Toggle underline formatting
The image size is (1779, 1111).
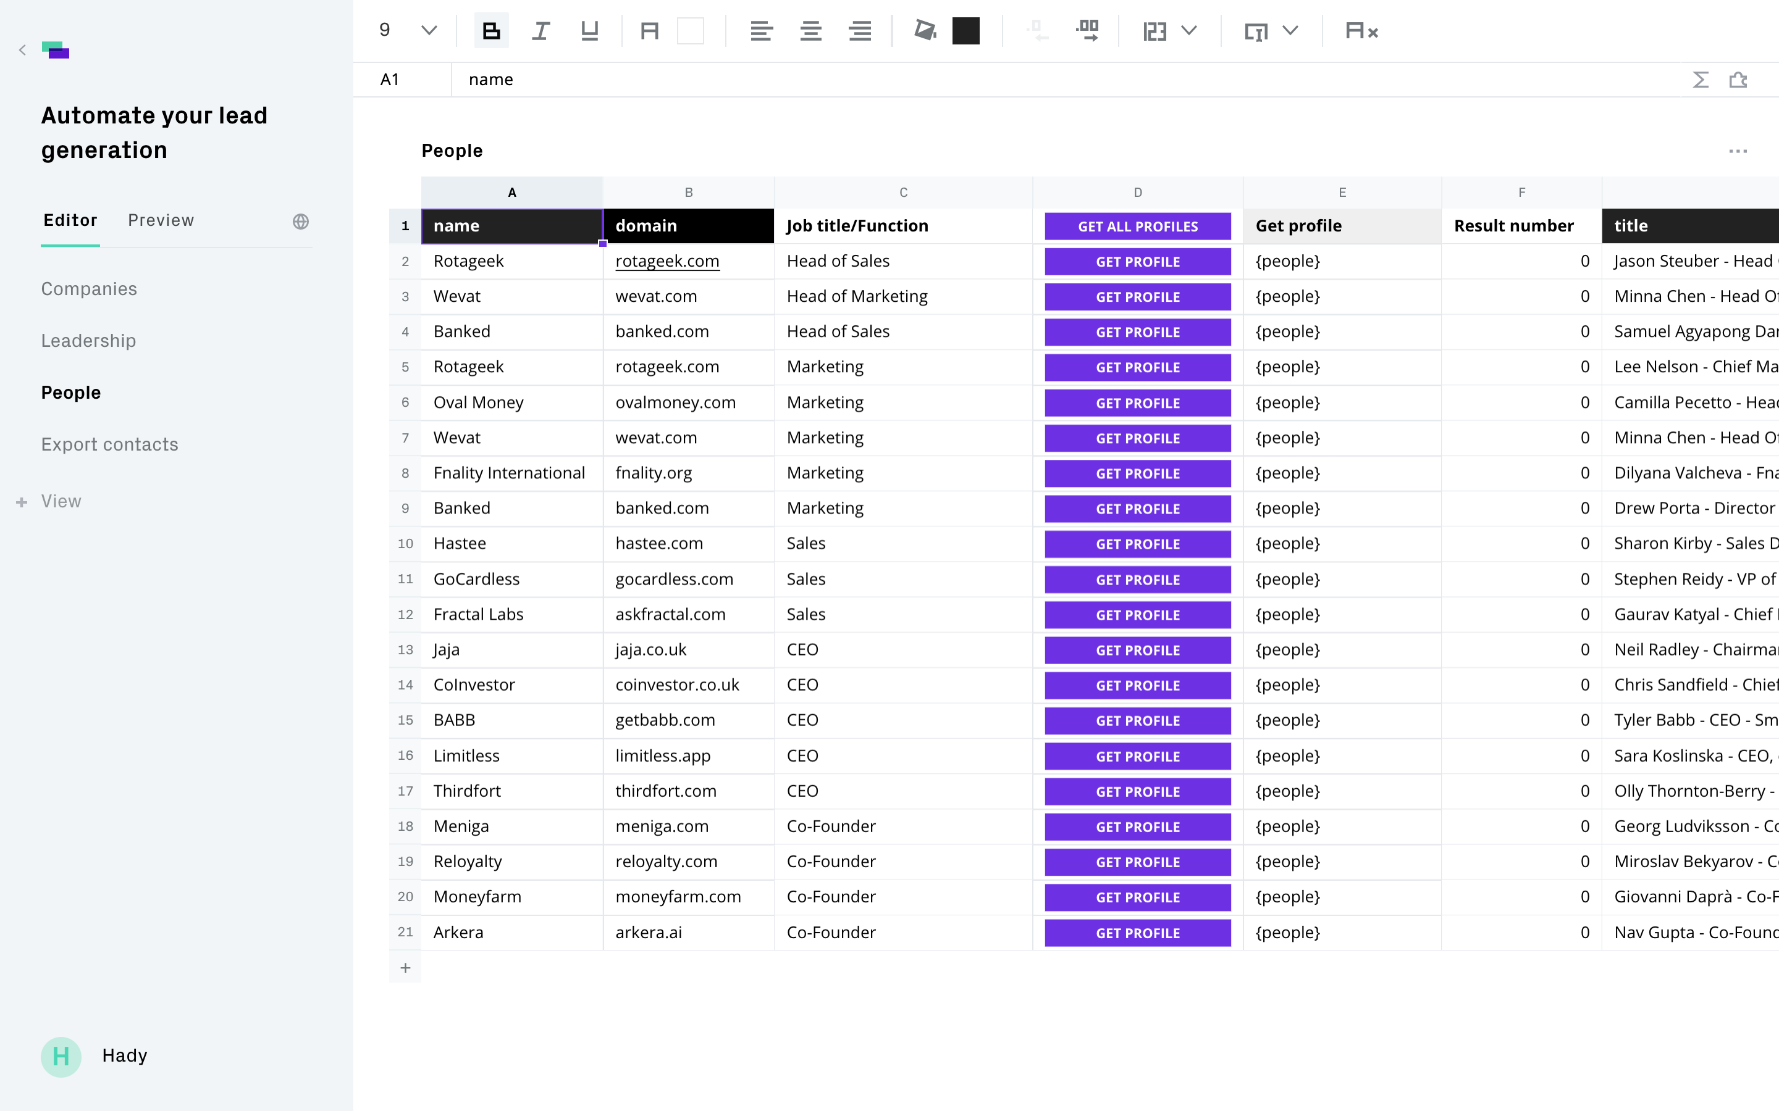[589, 31]
